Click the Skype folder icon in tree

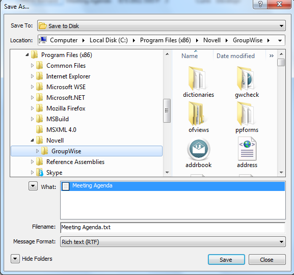point(40,173)
